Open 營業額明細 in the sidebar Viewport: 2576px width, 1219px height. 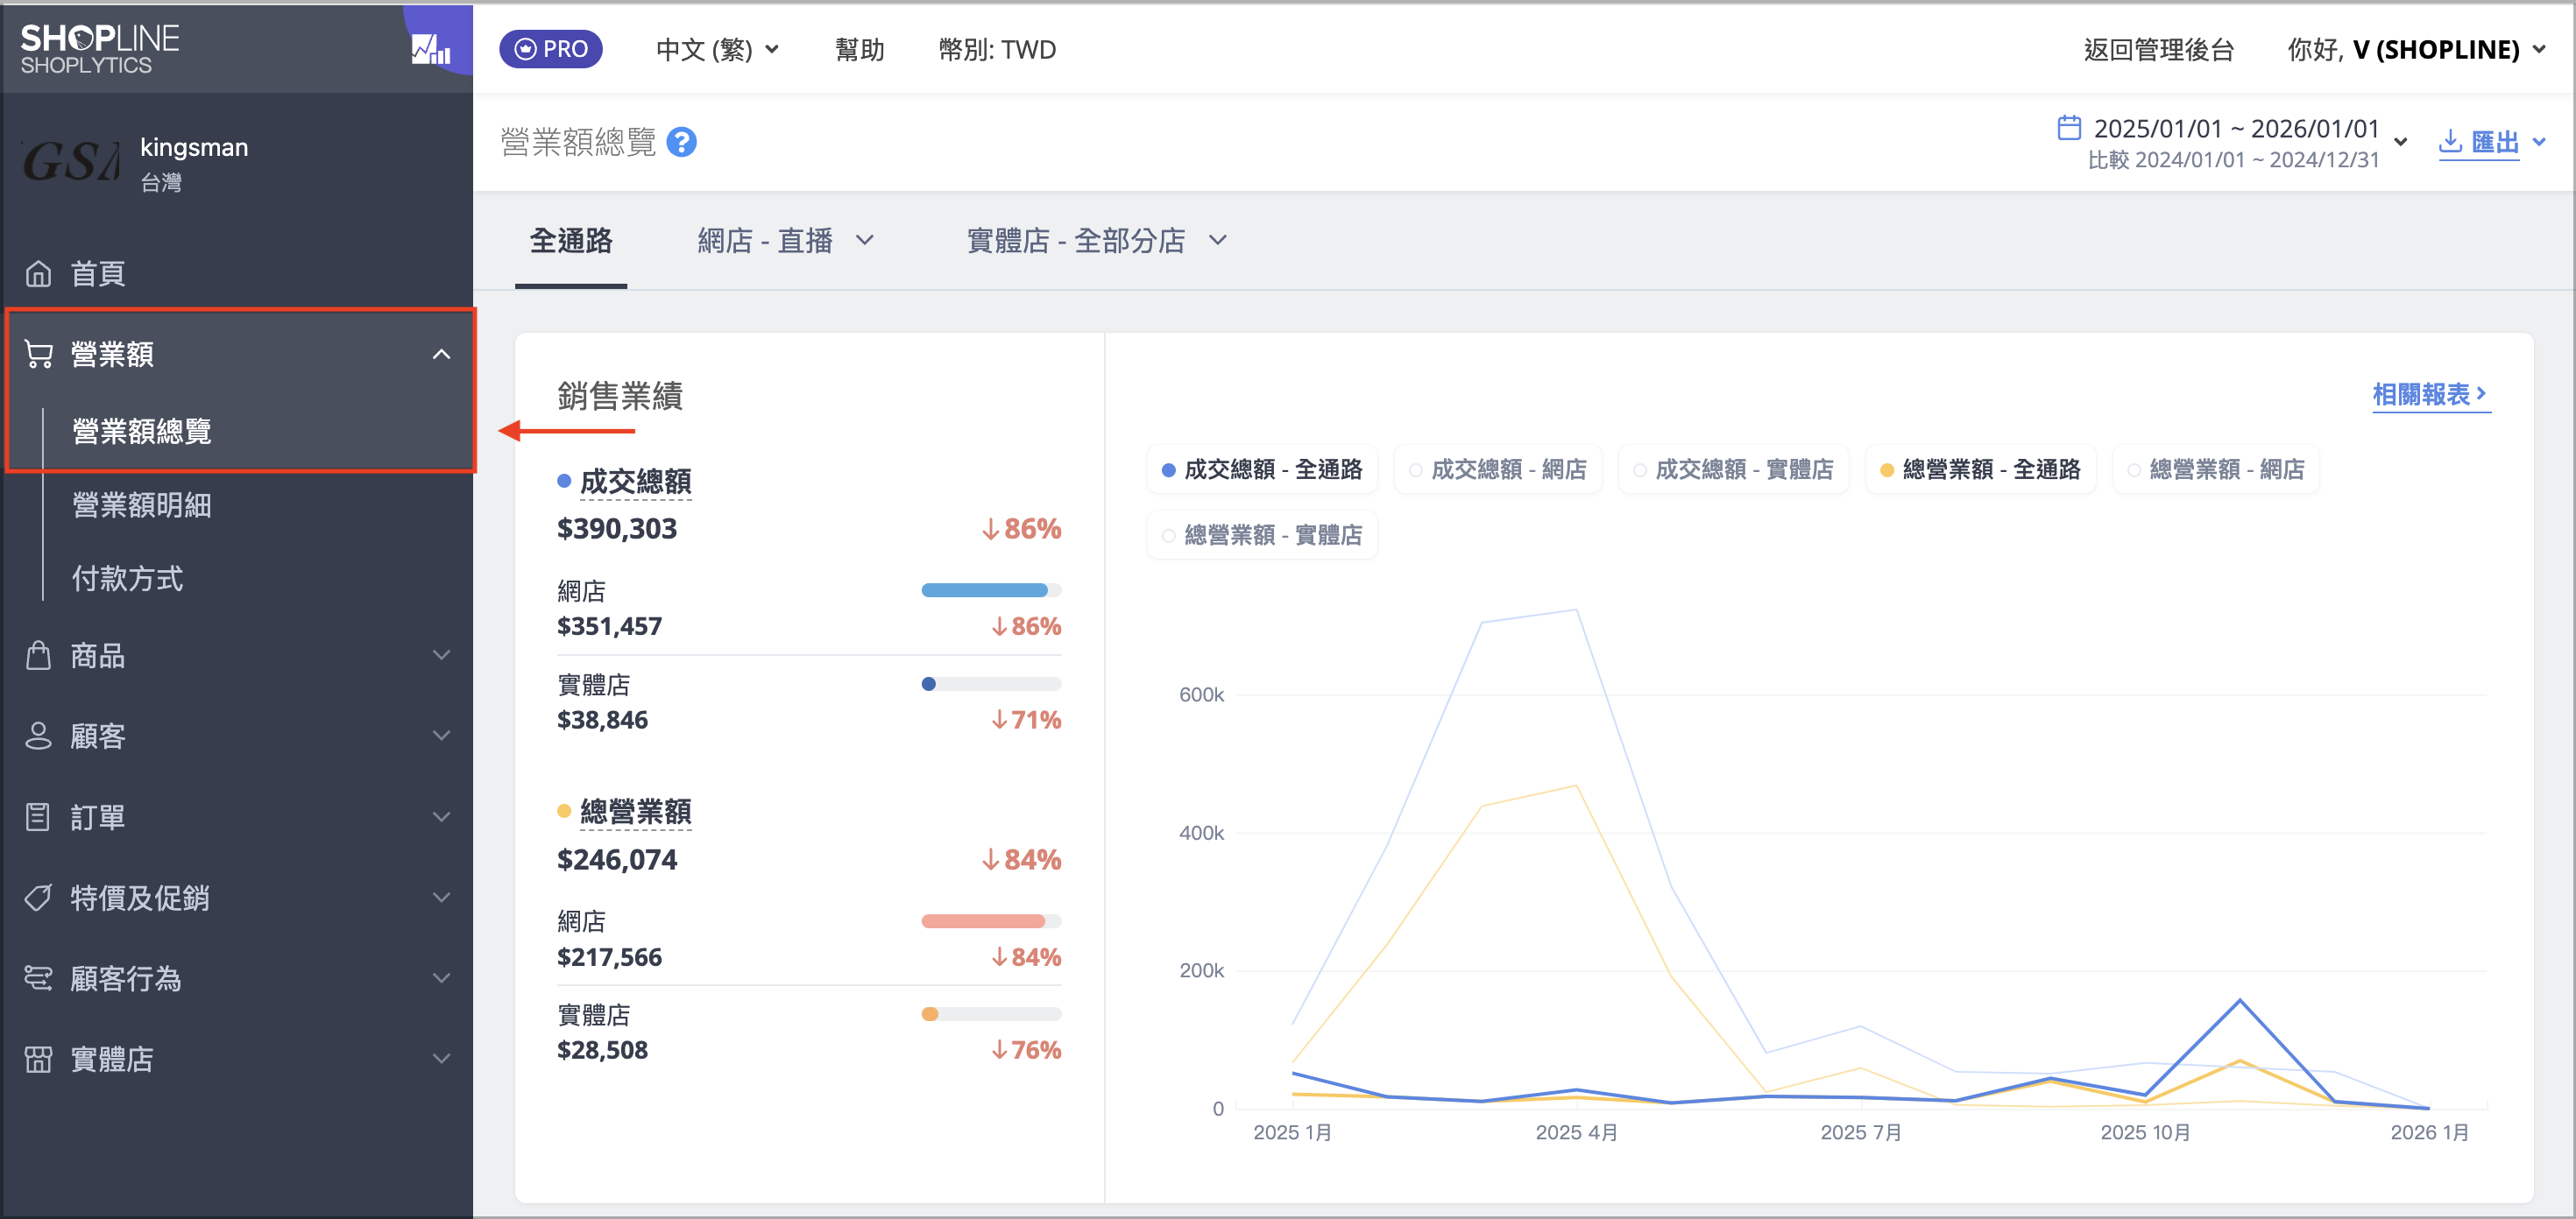pyautogui.click(x=142, y=504)
